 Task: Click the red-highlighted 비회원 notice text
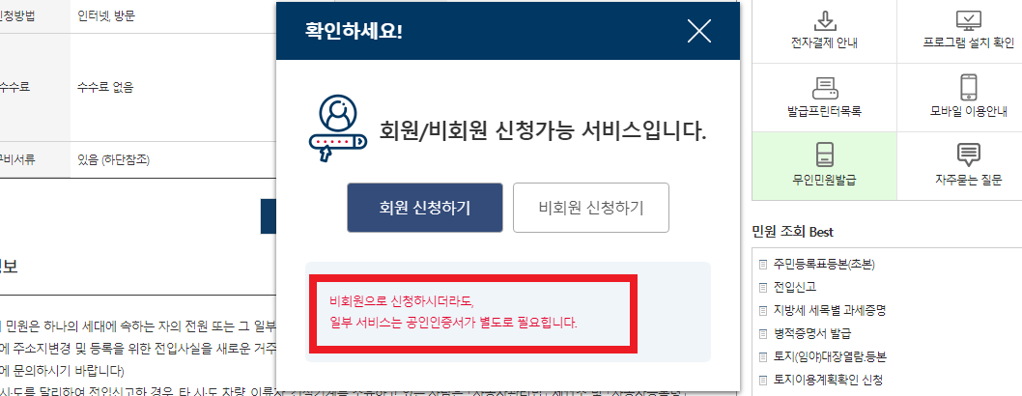click(454, 312)
